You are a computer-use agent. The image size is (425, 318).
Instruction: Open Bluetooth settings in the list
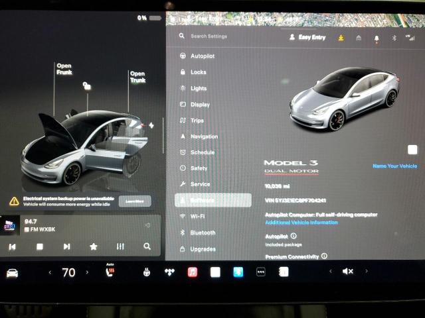[198, 233]
